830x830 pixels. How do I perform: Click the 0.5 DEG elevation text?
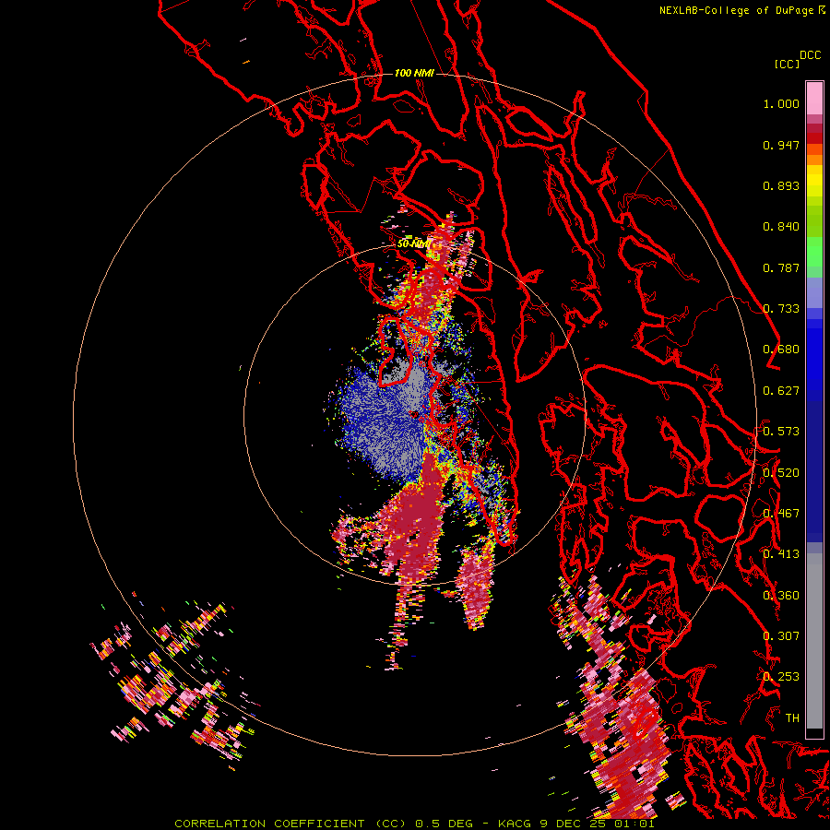point(446,824)
